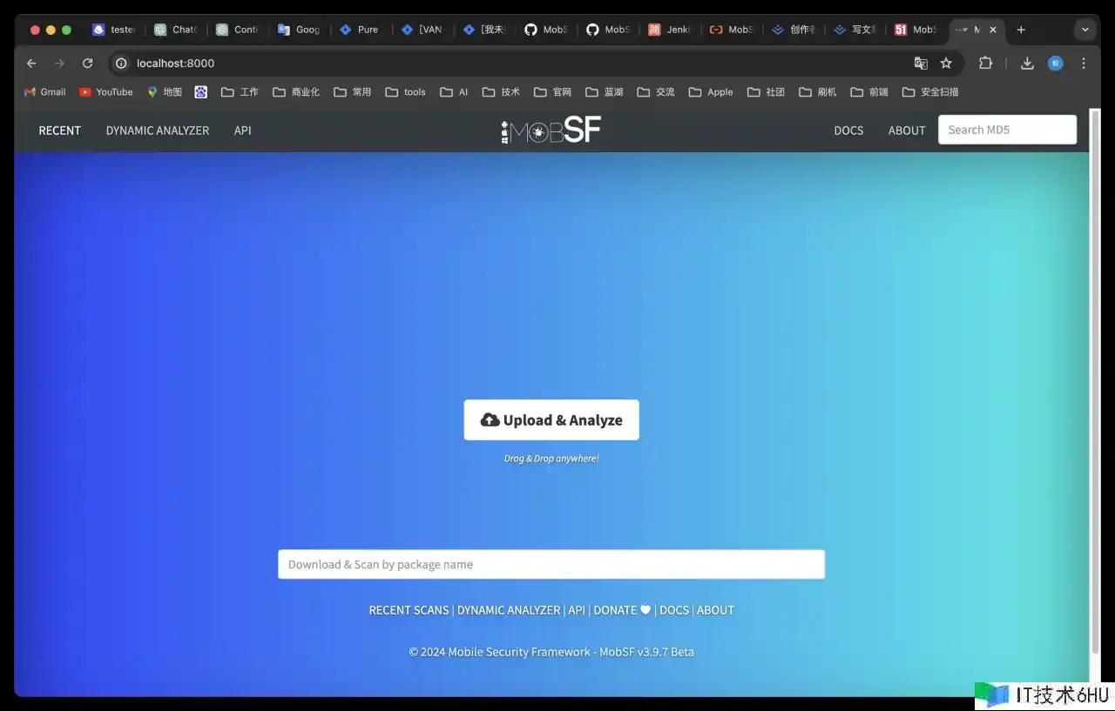Open ABOUT in the top navbar

[907, 131]
